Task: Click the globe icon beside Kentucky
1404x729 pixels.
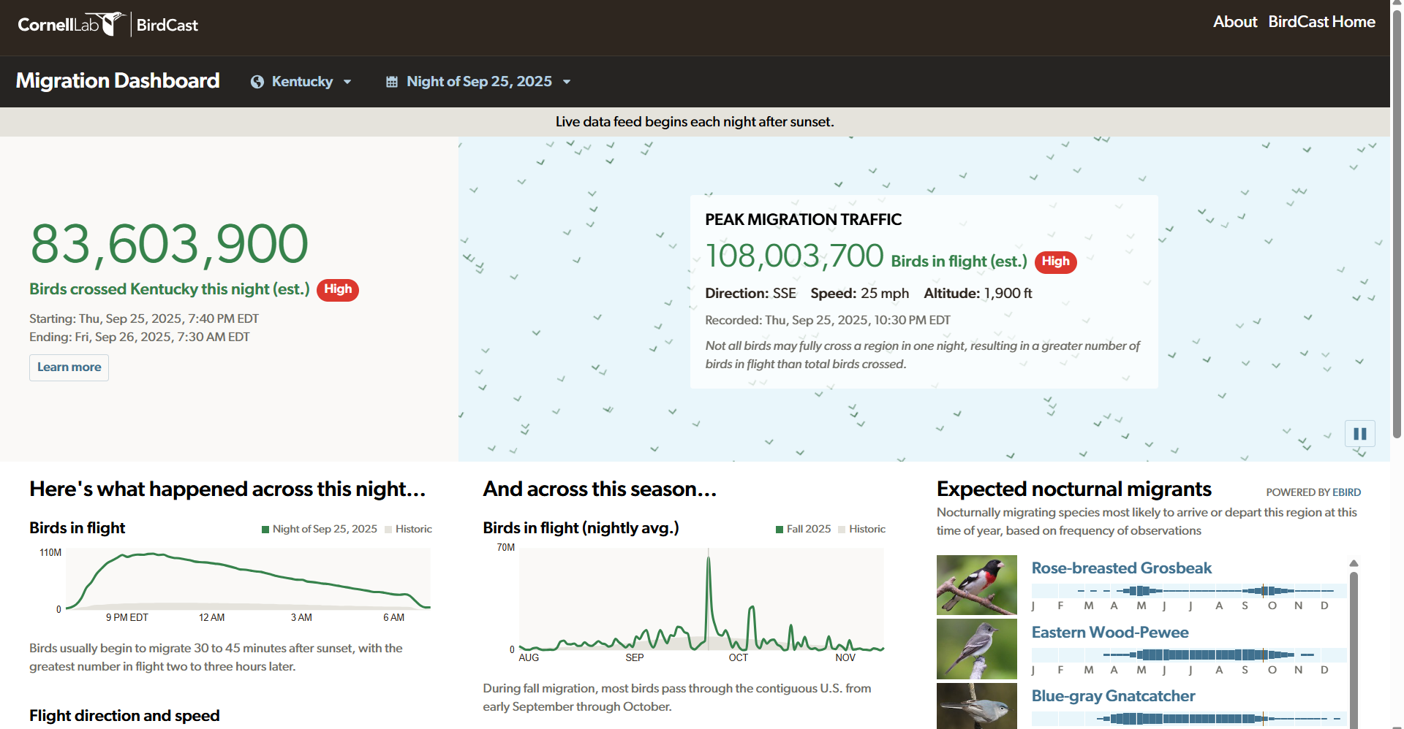Action: coord(257,82)
